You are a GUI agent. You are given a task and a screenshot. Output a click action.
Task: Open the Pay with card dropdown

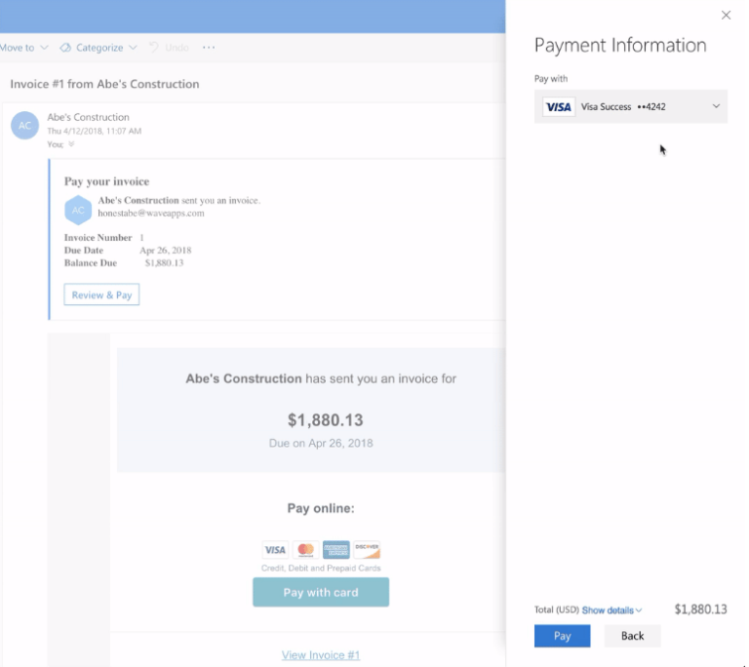631,106
